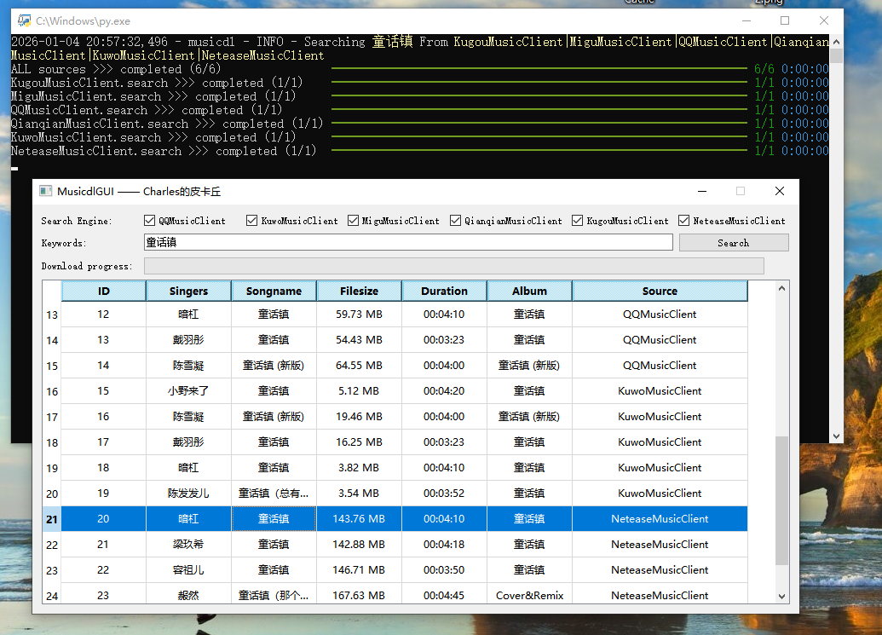Maximize the py.exe console window
This screenshot has height=635, width=882.
785,20
